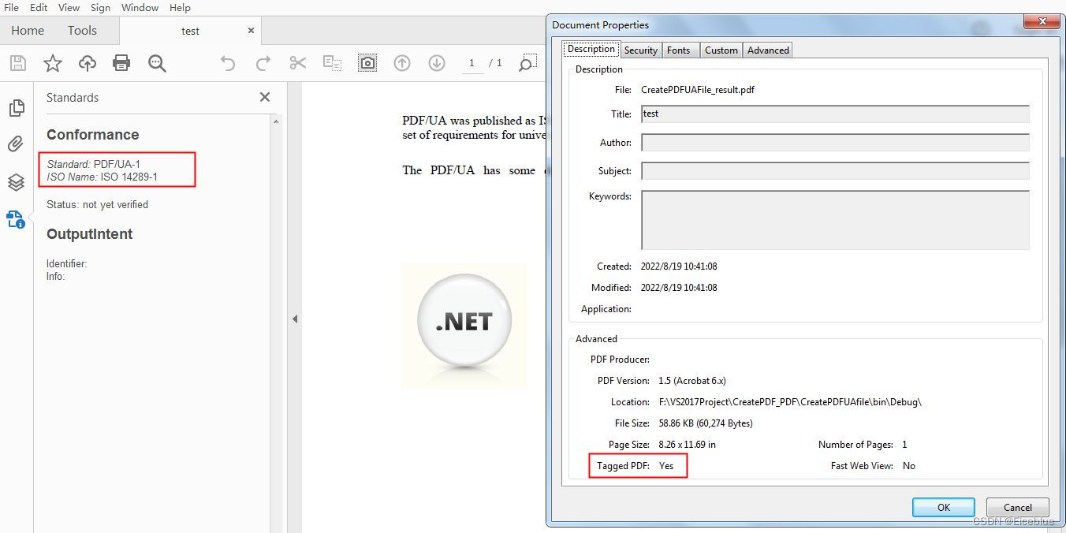Close the Standards panel
This screenshot has height=533, width=1066.
265,97
